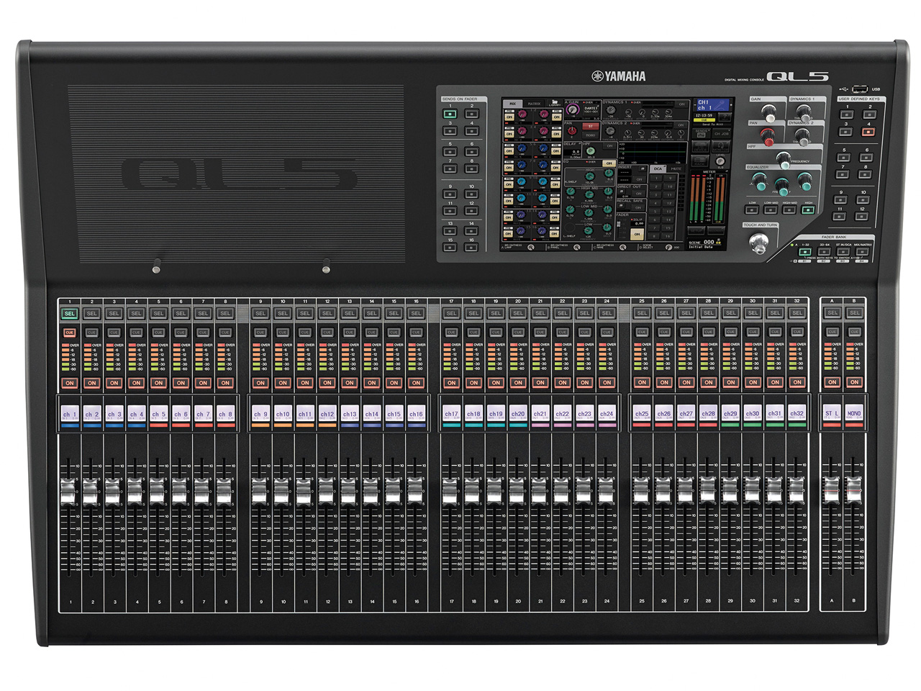Viewport: 921px width, 691px height.
Task: Select channel 17 using its SEL key
Action: [451, 313]
